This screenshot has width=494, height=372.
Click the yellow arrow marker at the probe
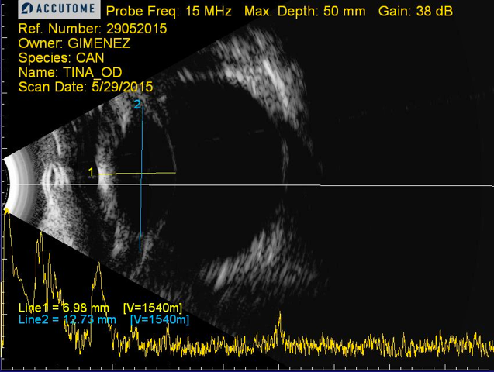8,208
